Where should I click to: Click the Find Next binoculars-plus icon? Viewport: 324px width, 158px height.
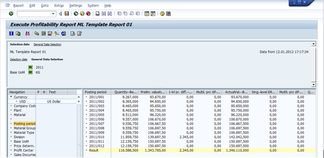(x=110, y=14)
